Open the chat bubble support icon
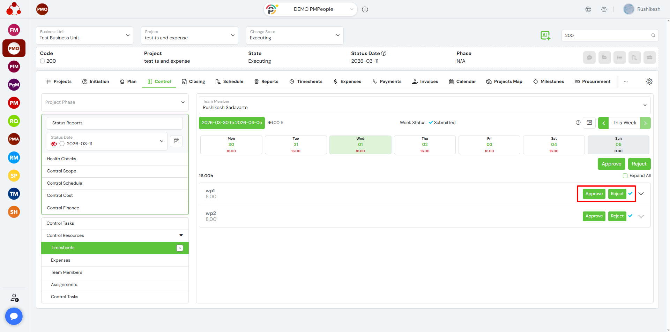 pos(14,316)
